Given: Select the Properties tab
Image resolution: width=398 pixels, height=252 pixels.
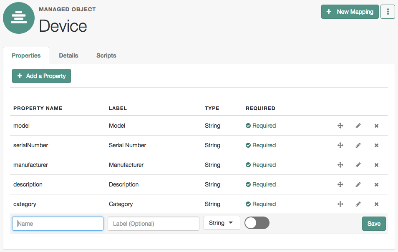Looking at the screenshot, I should click(x=26, y=55).
